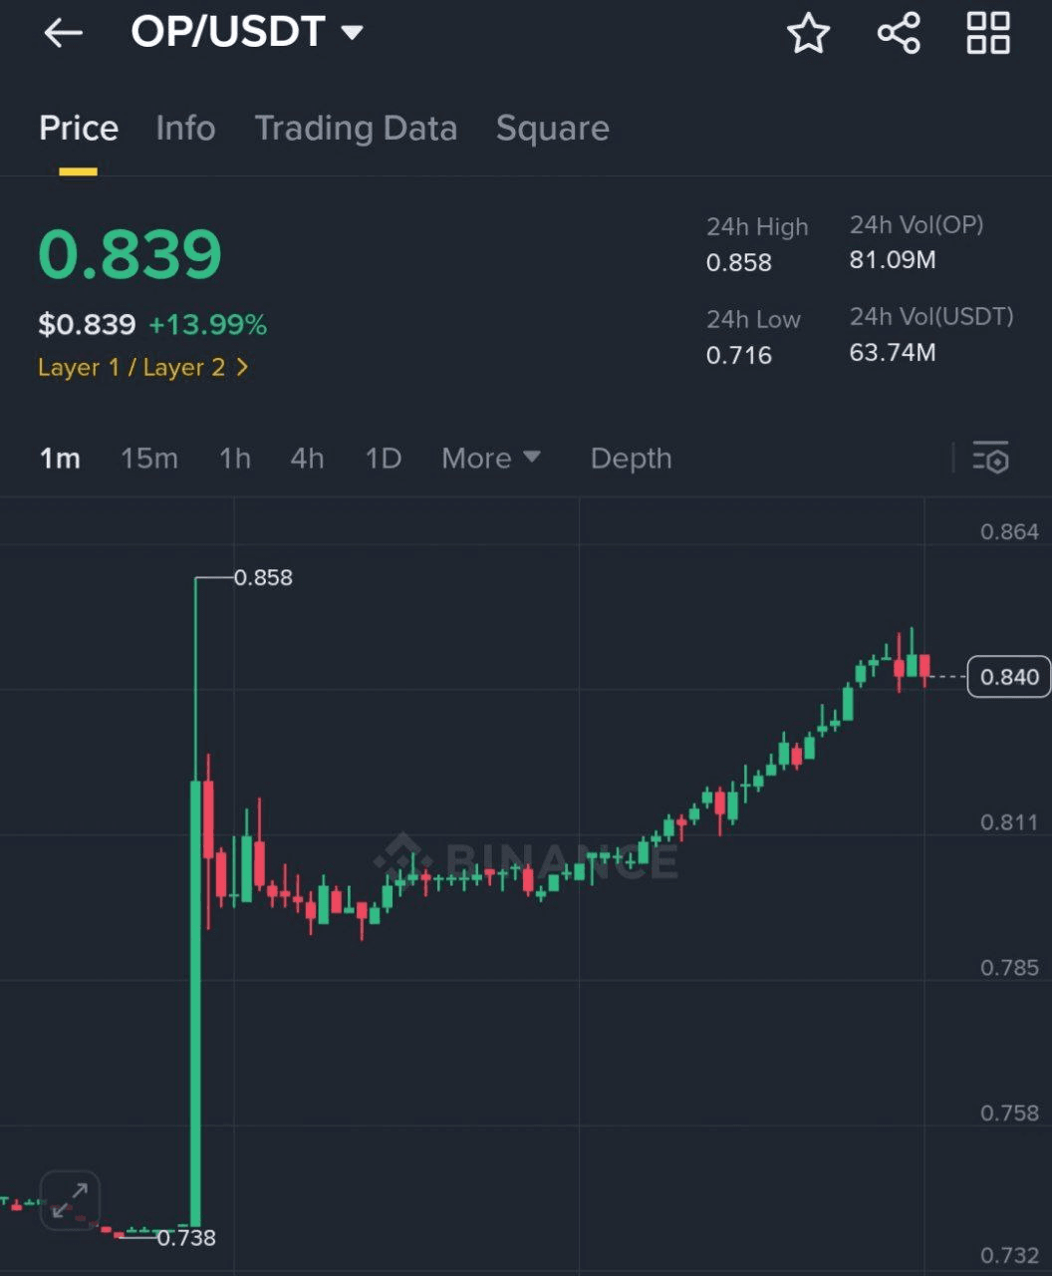Select the 1m chart interval
The height and width of the screenshot is (1276, 1052).
click(60, 459)
